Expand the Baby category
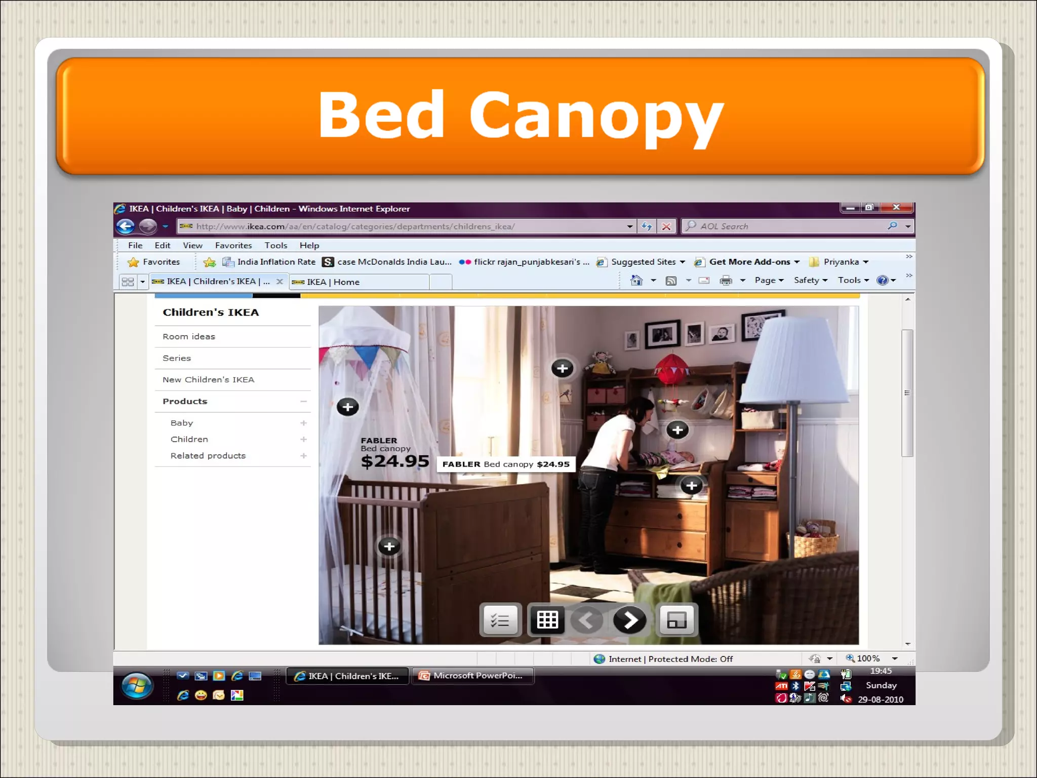Image resolution: width=1037 pixels, height=778 pixels. coord(303,423)
